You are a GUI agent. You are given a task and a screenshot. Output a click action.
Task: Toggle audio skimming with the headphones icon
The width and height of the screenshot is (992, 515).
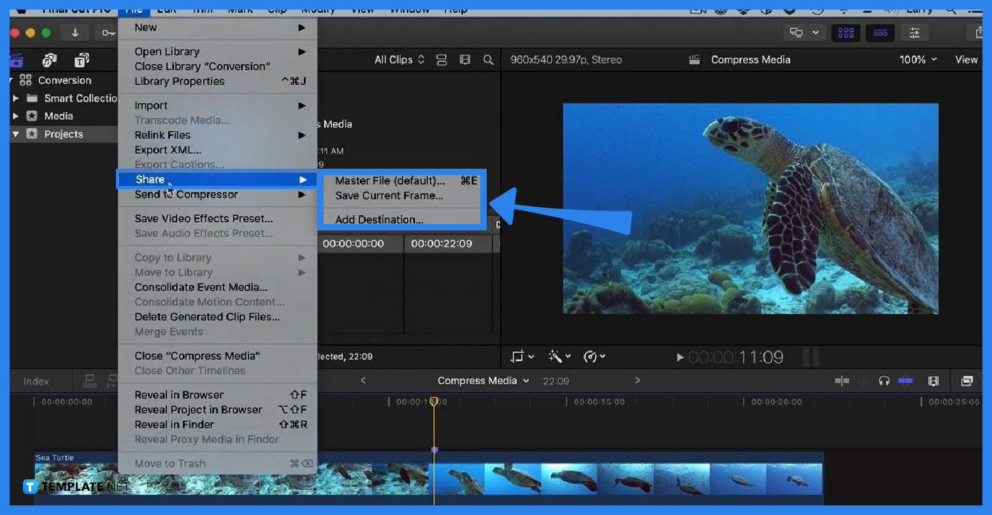pos(884,381)
